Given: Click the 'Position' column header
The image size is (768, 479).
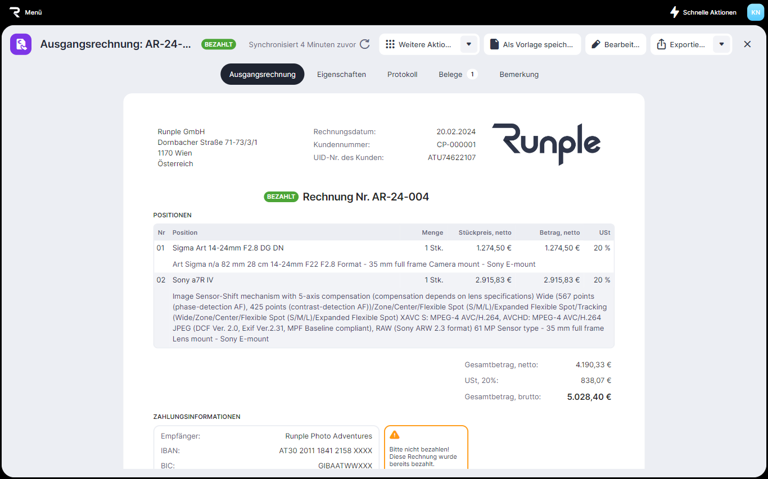Looking at the screenshot, I should click(x=185, y=232).
